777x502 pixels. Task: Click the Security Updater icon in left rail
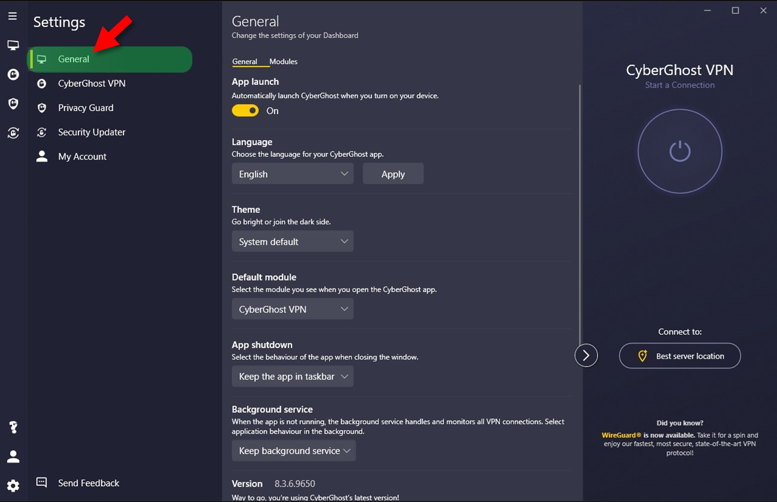coord(13,133)
